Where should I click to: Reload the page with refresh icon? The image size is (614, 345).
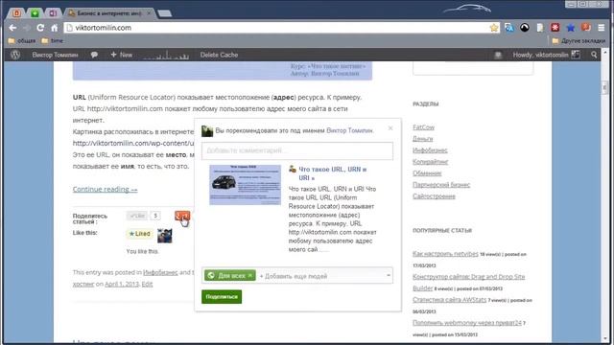pos(40,28)
